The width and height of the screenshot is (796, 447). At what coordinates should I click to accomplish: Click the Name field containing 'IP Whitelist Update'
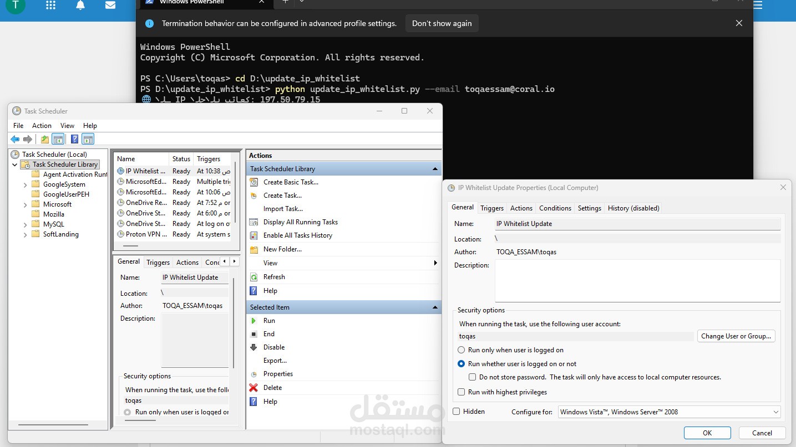(x=638, y=224)
